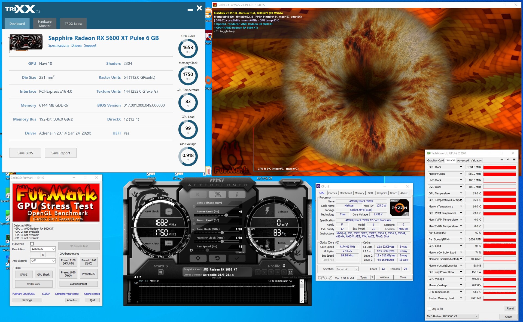
Task: Toggle Afterburner profile lock icon
Action: click(x=284, y=266)
